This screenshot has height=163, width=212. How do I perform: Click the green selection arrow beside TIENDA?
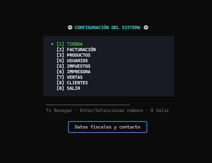(53, 44)
